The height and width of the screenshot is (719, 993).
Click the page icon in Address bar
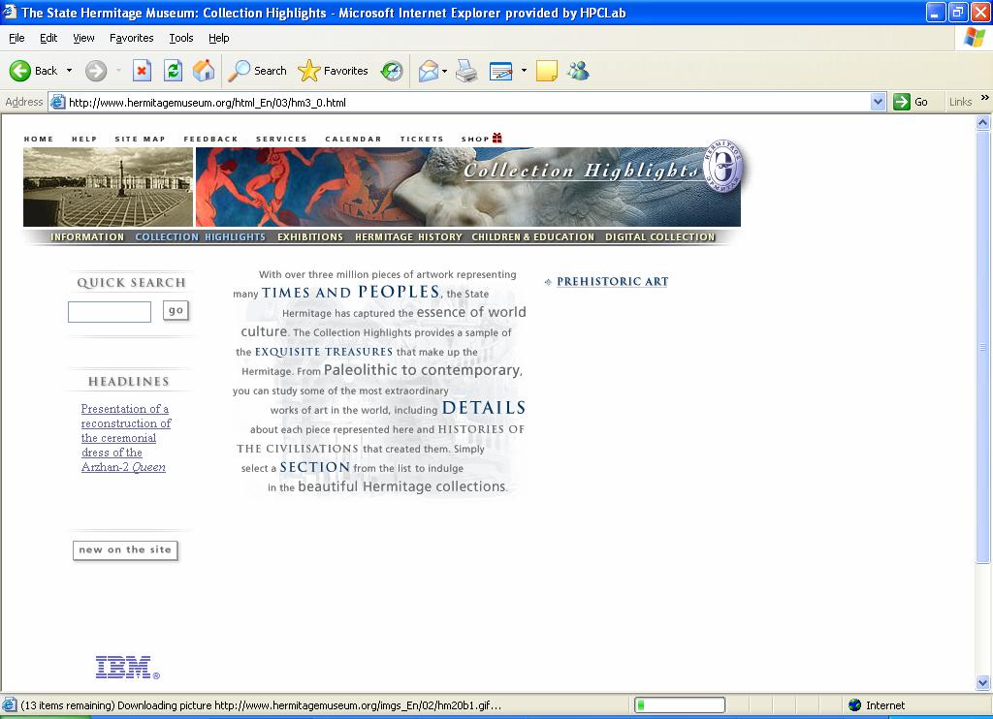57,102
